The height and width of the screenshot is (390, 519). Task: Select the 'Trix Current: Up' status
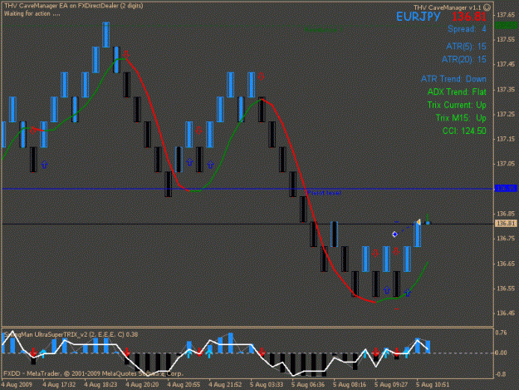(x=457, y=105)
